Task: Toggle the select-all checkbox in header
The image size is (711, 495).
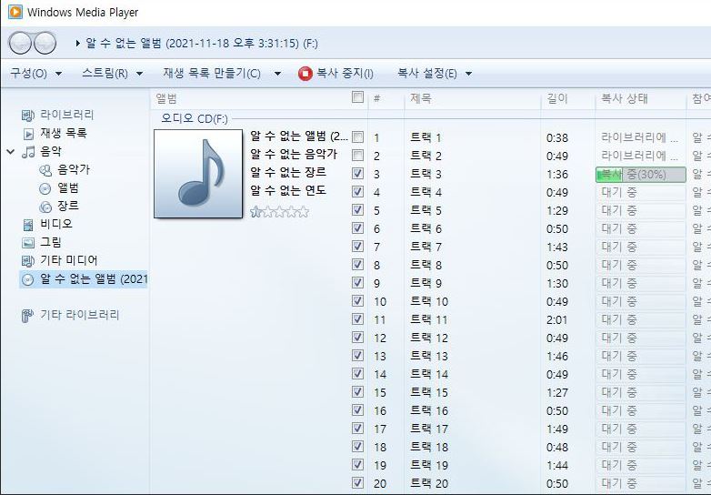Action: click(x=357, y=97)
